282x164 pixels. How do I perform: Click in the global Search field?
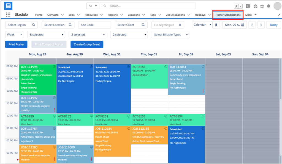(x=148, y=6)
